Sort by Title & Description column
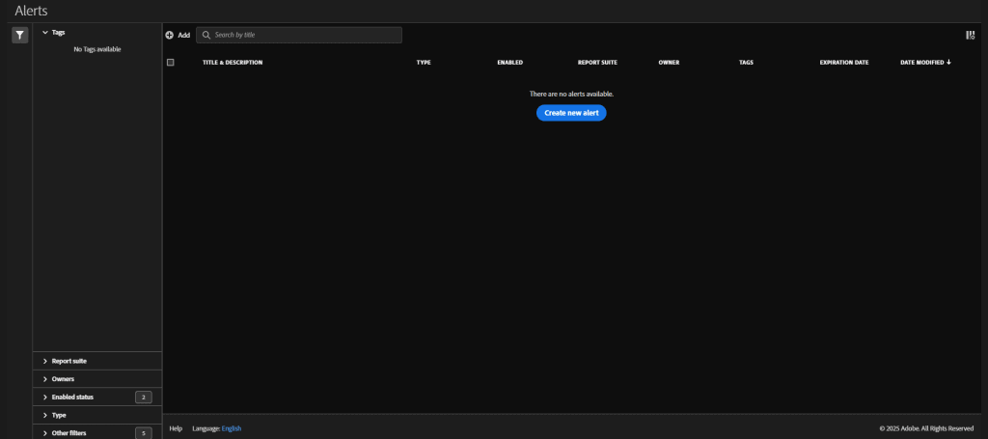The width and height of the screenshot is (988, 439). pos(233,63)
